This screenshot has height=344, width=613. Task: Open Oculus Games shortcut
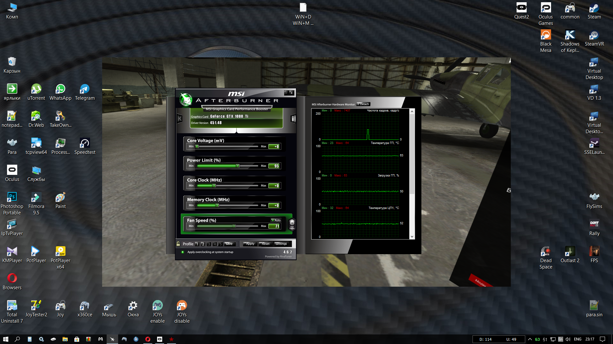click(546, 14)
